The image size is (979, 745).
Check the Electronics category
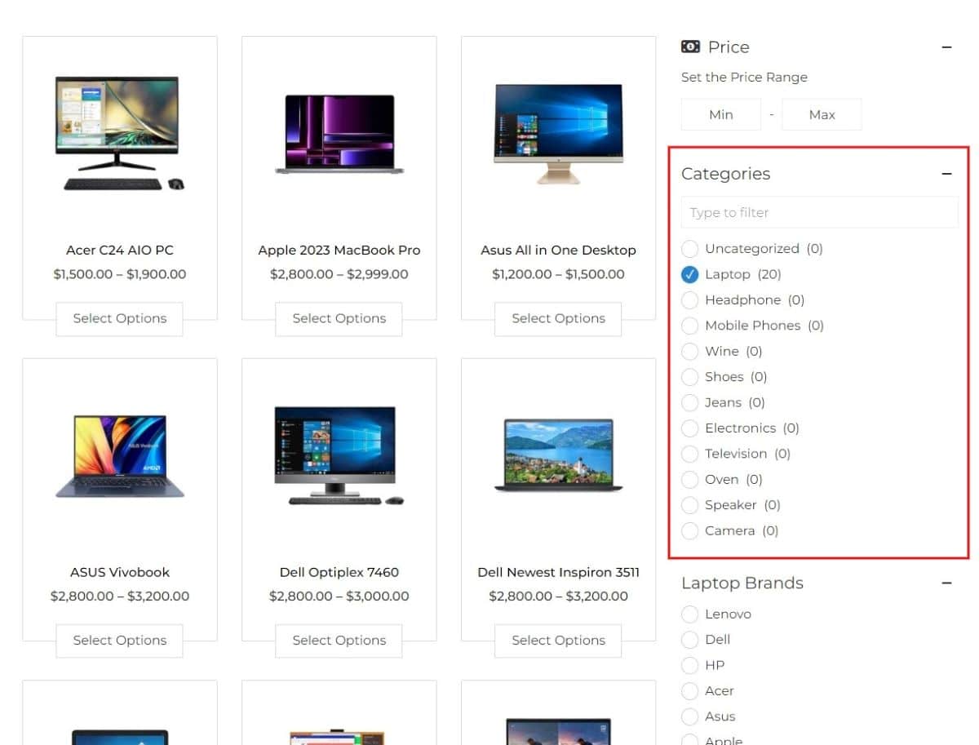pos(690,428)
